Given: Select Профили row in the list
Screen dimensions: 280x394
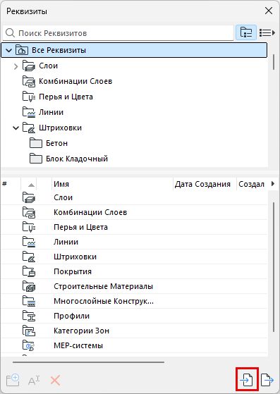Looking at the screenshot, I should pyautogui.click(x=134, y=316).
